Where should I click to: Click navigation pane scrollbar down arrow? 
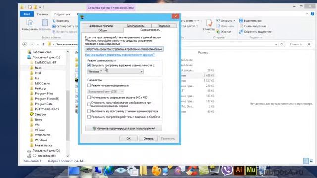(68, 156)
